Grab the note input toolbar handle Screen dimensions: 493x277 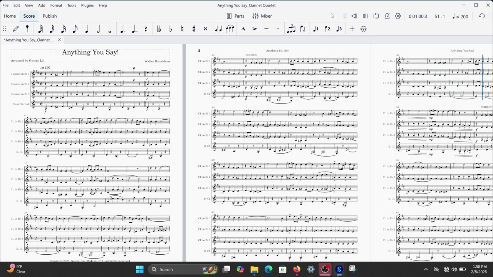[5, 29]
